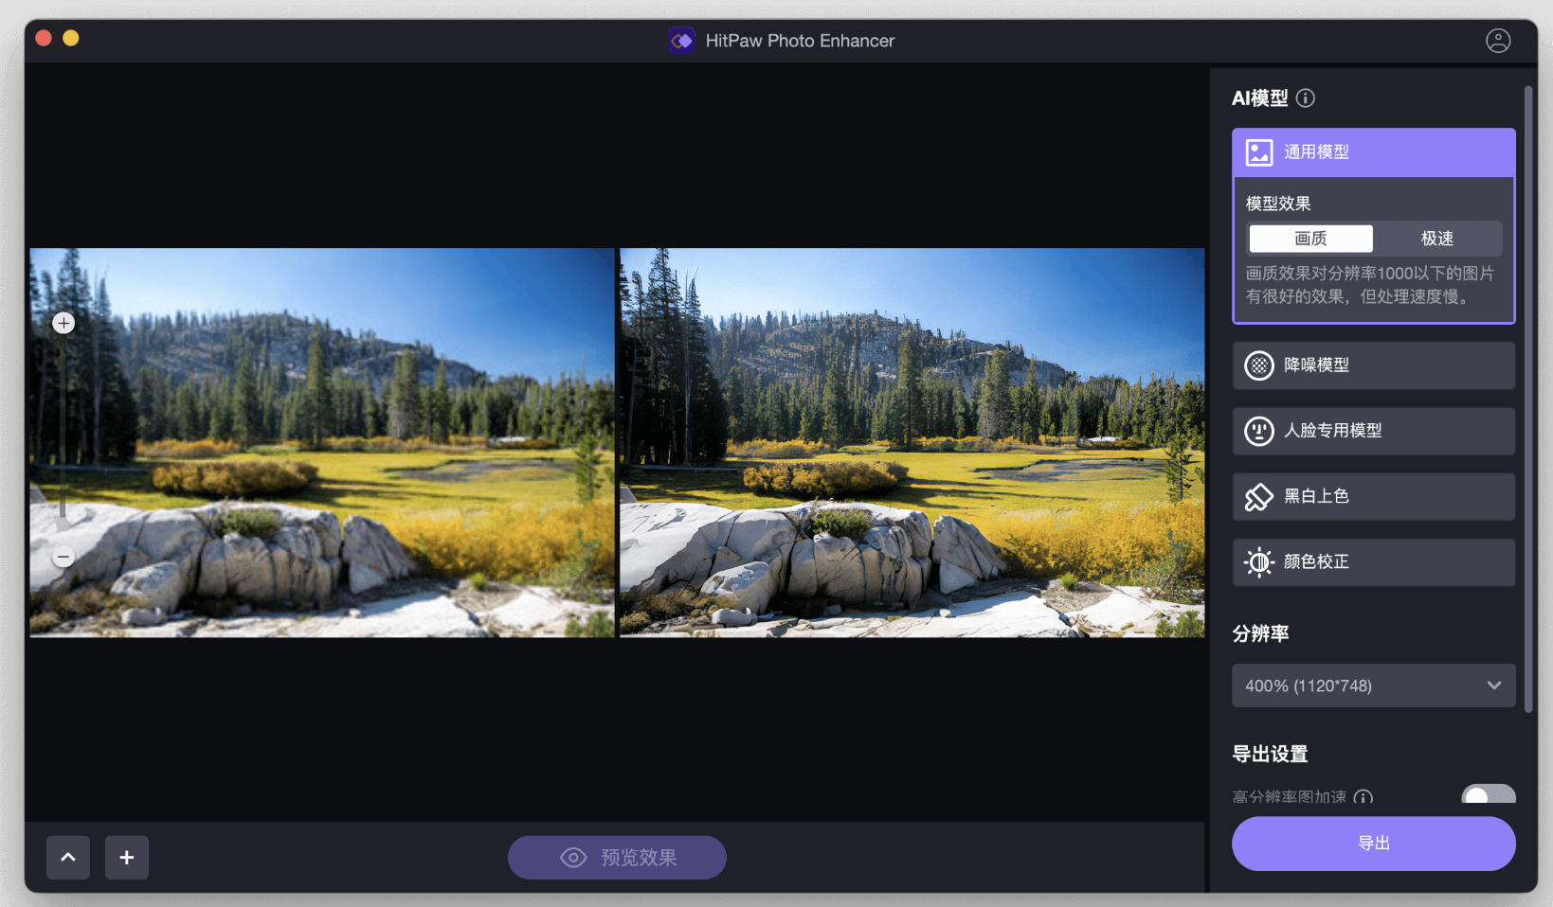Collapse the bottom bar with the up arrow
This screenshot has height=907, width=1553.
coord(67,857)
